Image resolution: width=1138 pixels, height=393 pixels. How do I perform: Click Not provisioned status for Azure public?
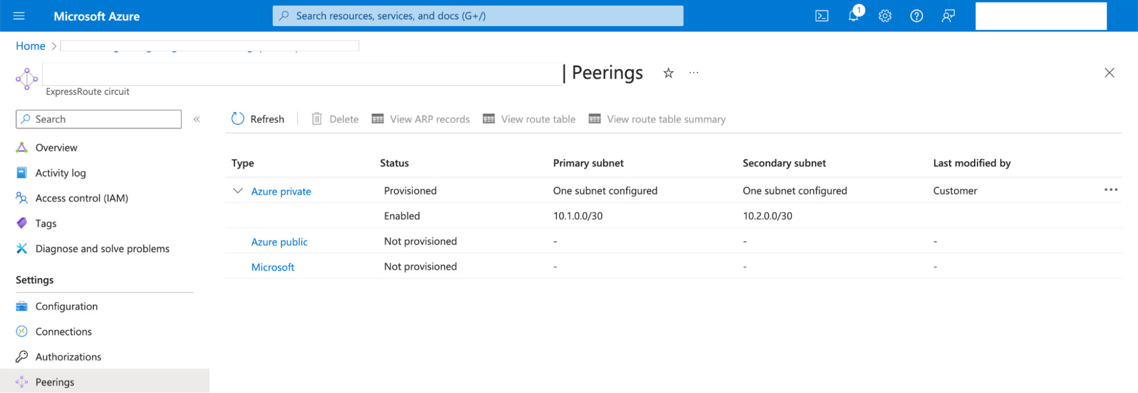421,241
